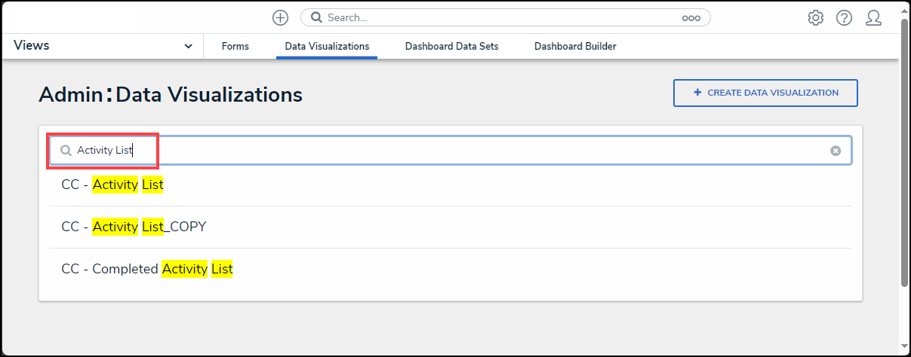The height and width of the screenshot is (357, 911).
Task: Switch to the Forms tab
Action: coord(235,47)
